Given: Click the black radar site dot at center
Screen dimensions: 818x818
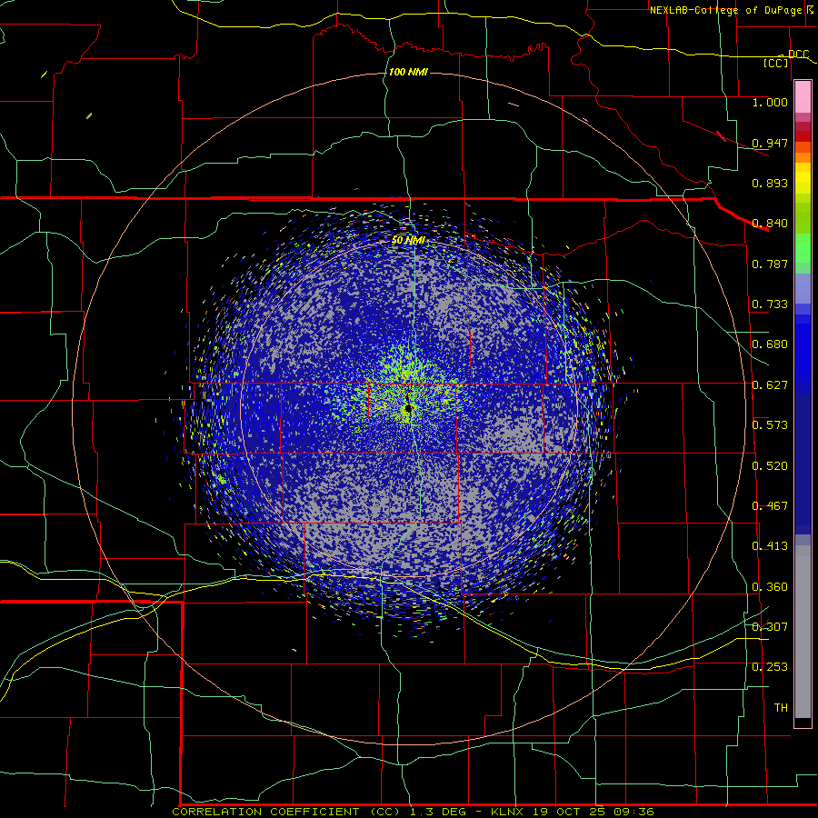Looking at the screenshot, I should pos(408,410).
